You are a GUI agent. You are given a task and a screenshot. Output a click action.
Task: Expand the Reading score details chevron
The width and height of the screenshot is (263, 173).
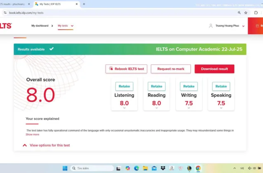(x=157, y=108)
